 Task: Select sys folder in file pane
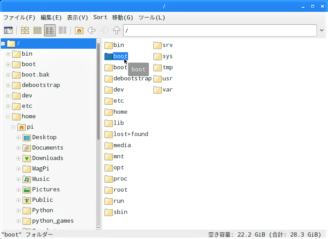163,56
